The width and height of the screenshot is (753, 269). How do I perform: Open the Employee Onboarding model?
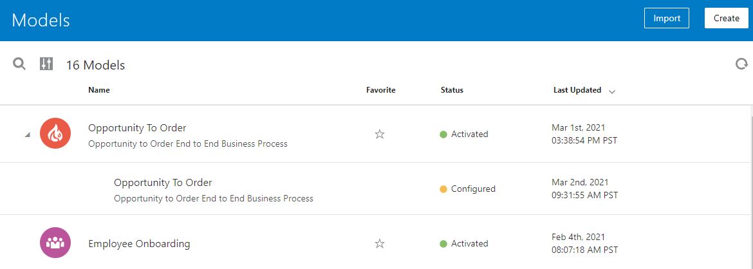139,244
